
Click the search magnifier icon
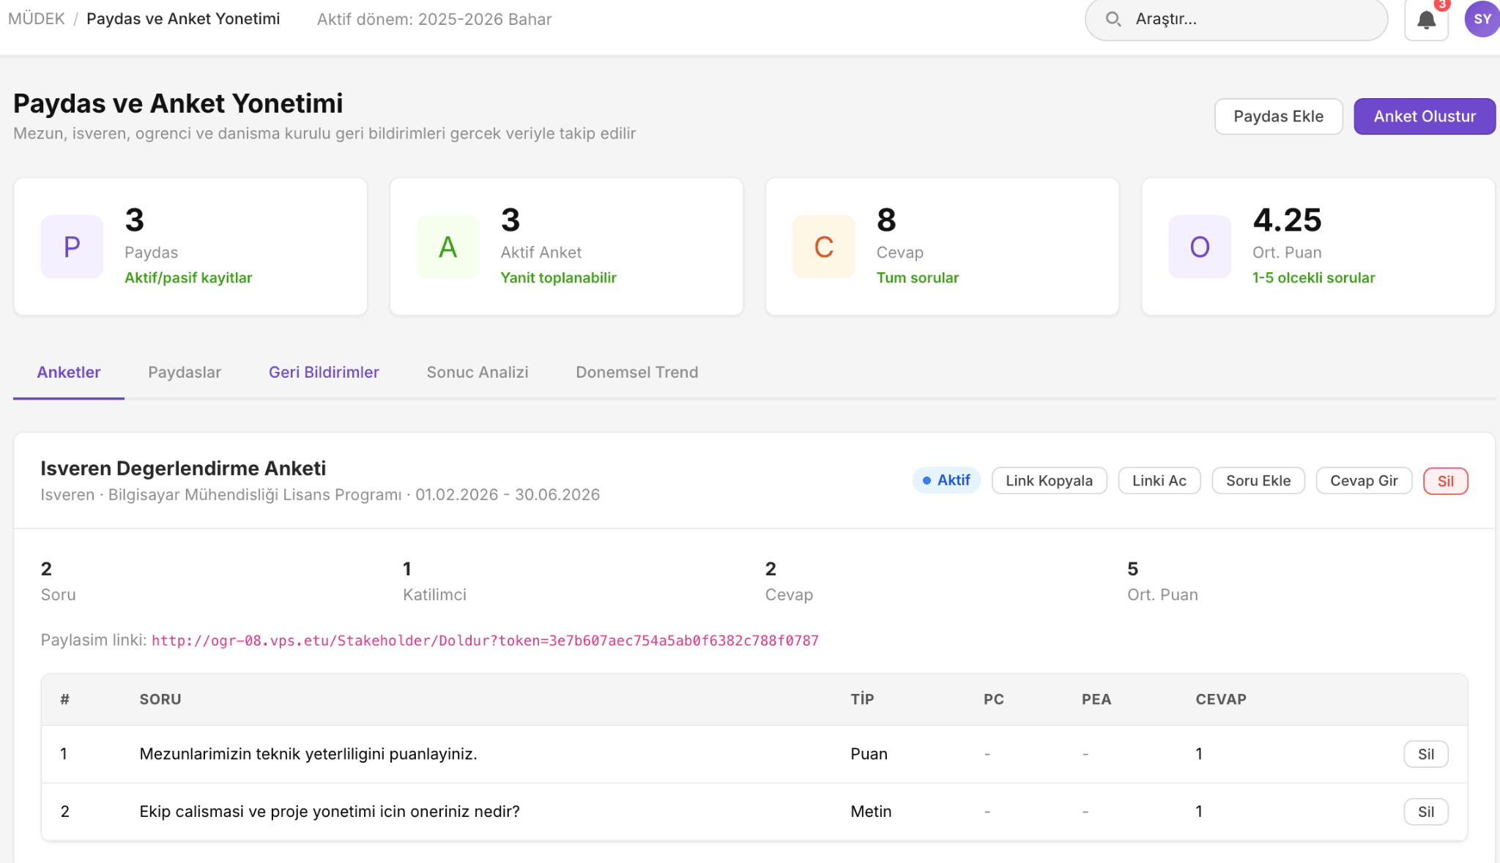(x=1113, y=19)
